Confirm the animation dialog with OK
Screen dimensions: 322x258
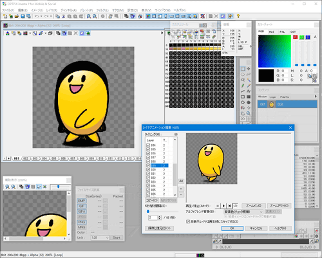click(232, 228)
